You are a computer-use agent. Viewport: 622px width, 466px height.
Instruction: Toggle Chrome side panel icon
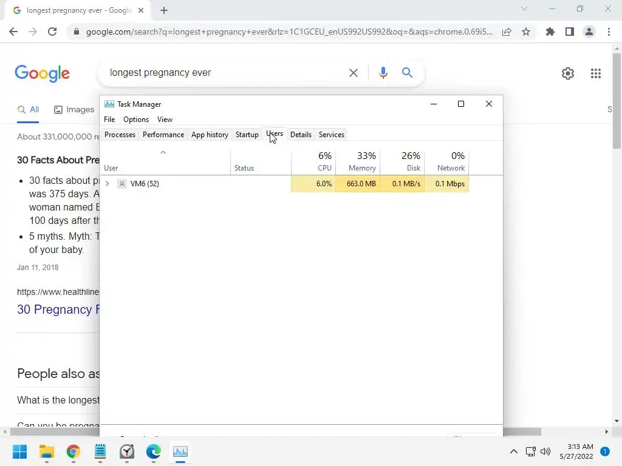[570, 32]
